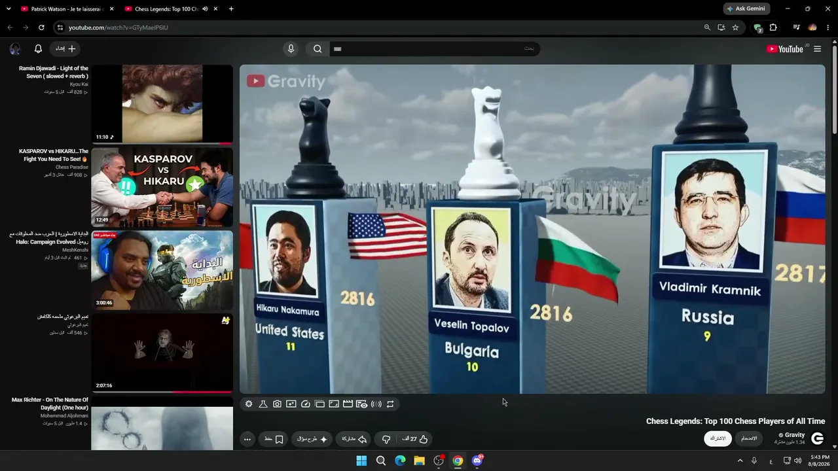This screenshot has width=838, height=471.
Task: Like the Chess Legends video
Action: click(415, 439)
